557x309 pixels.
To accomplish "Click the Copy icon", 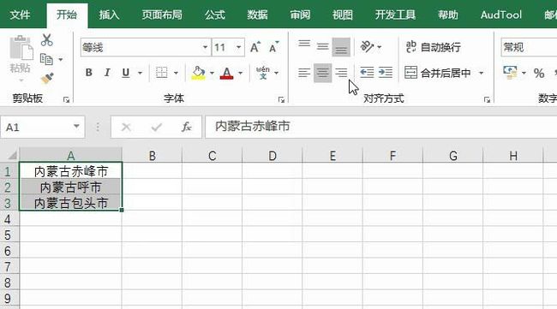I will [46, 59].
